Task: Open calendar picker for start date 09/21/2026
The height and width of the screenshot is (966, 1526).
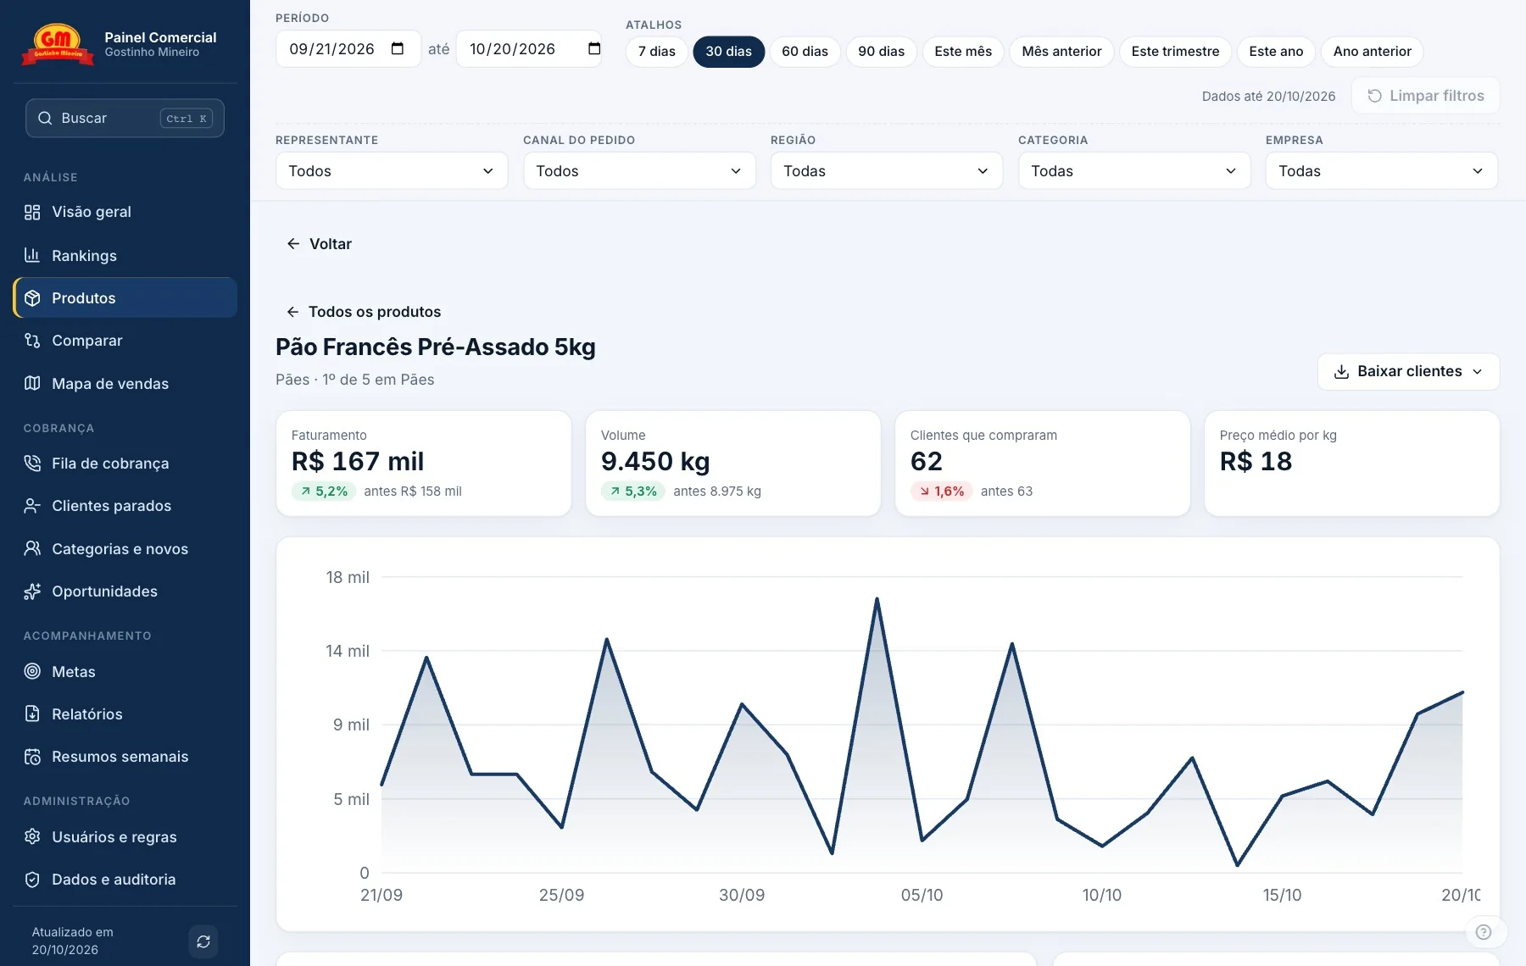Action: (398, 48)
